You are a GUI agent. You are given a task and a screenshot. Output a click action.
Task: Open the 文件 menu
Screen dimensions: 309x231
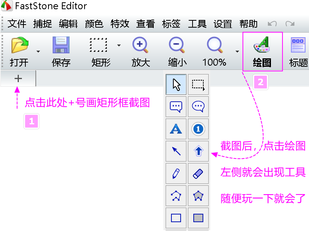tap(17, 24)
